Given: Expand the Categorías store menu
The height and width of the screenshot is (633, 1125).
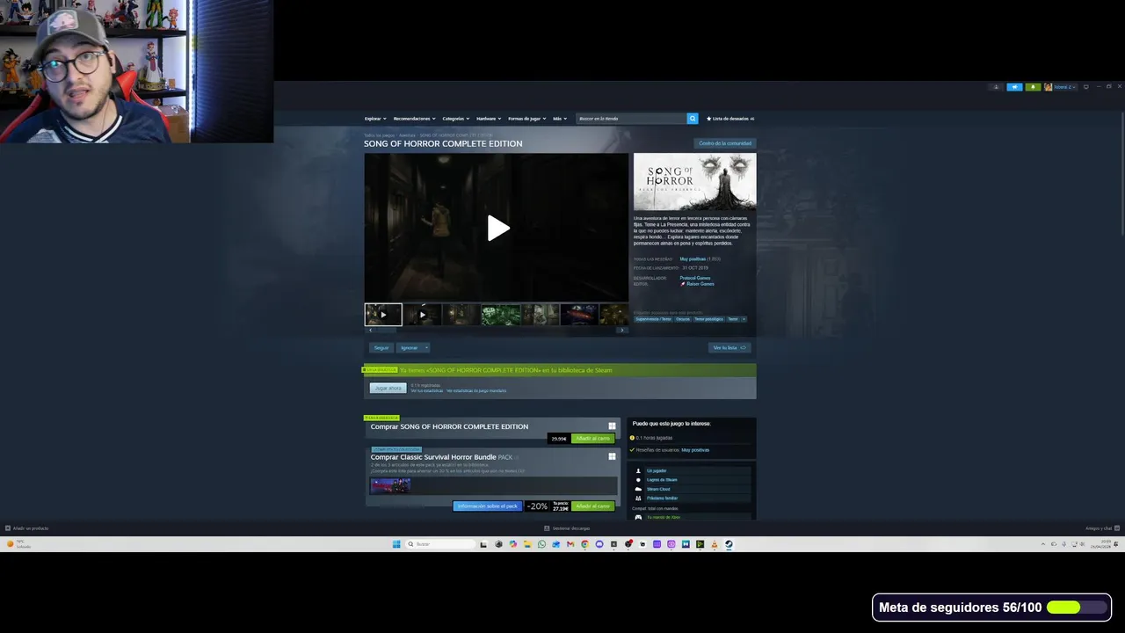Looking at the screenshot, I should (455, 118).
